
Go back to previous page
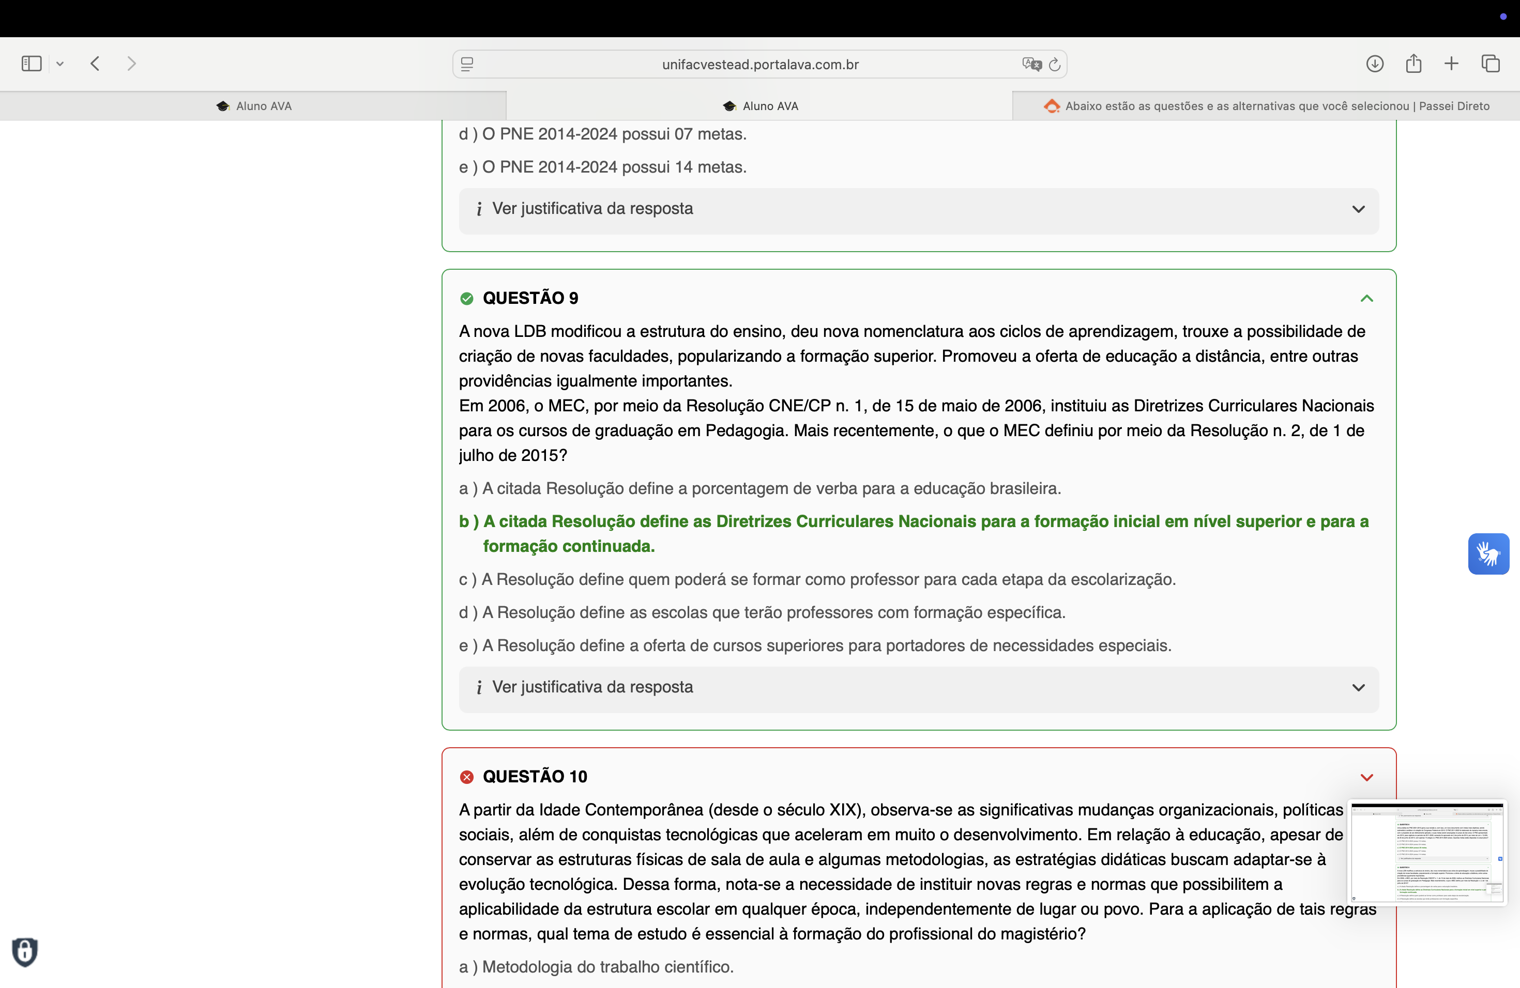tap(95, 64)
